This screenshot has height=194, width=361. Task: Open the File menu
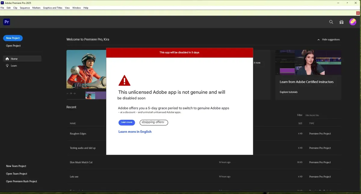[x=2, y=8]
